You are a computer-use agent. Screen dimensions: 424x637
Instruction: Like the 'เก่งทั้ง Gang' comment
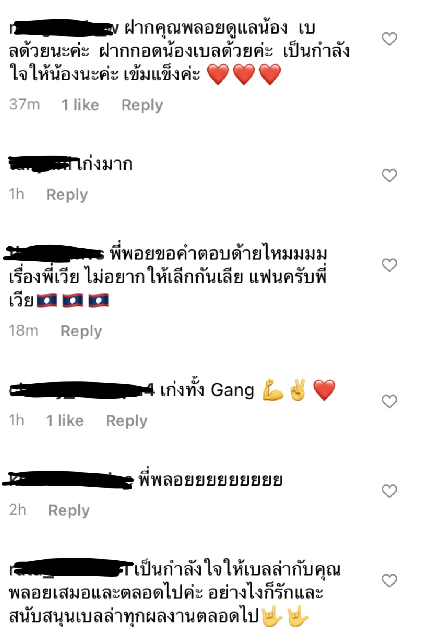[389, 401]
